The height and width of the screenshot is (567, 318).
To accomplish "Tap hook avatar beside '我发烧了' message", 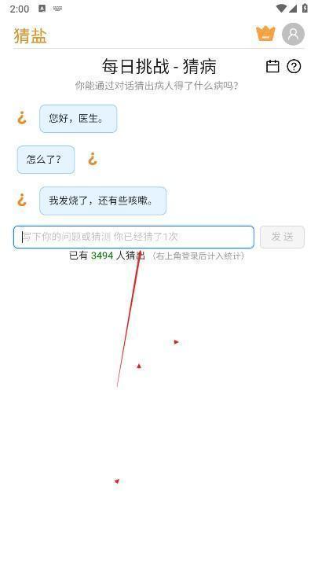I will click(22, 200).
